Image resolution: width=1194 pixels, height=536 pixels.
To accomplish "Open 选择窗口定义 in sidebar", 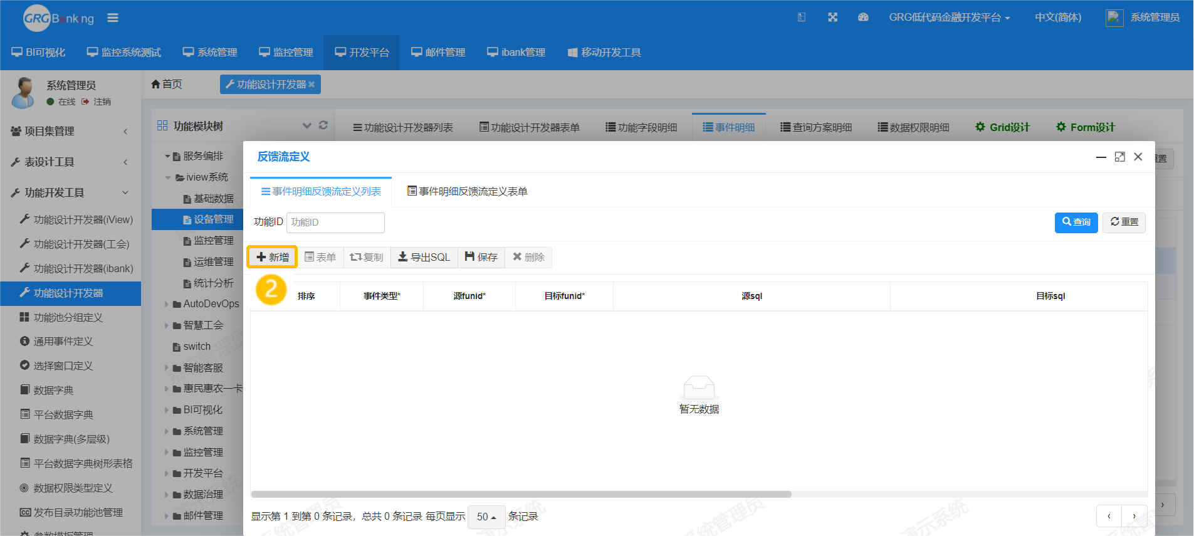I will 56,365.
